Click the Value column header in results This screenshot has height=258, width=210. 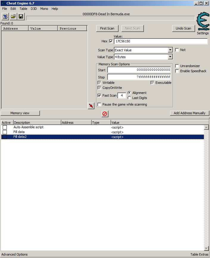[43, 28]
